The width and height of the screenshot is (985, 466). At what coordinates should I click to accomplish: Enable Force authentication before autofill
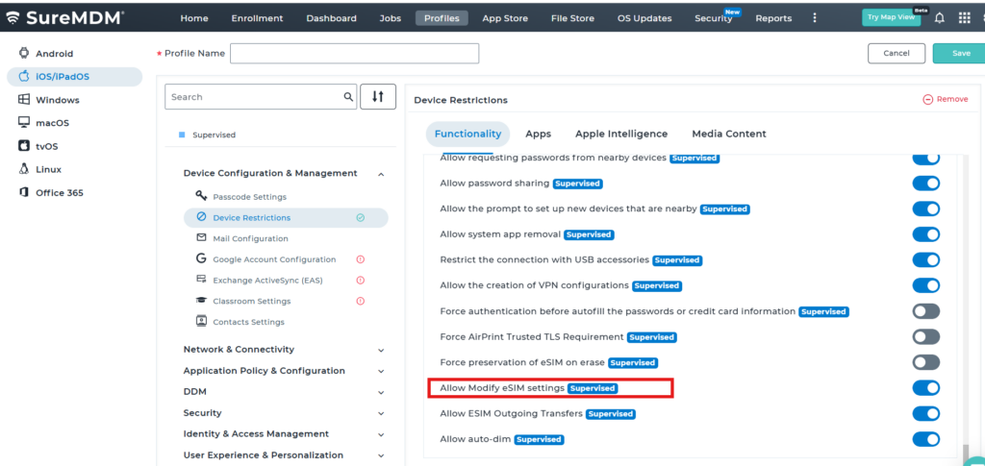point(926,311)
